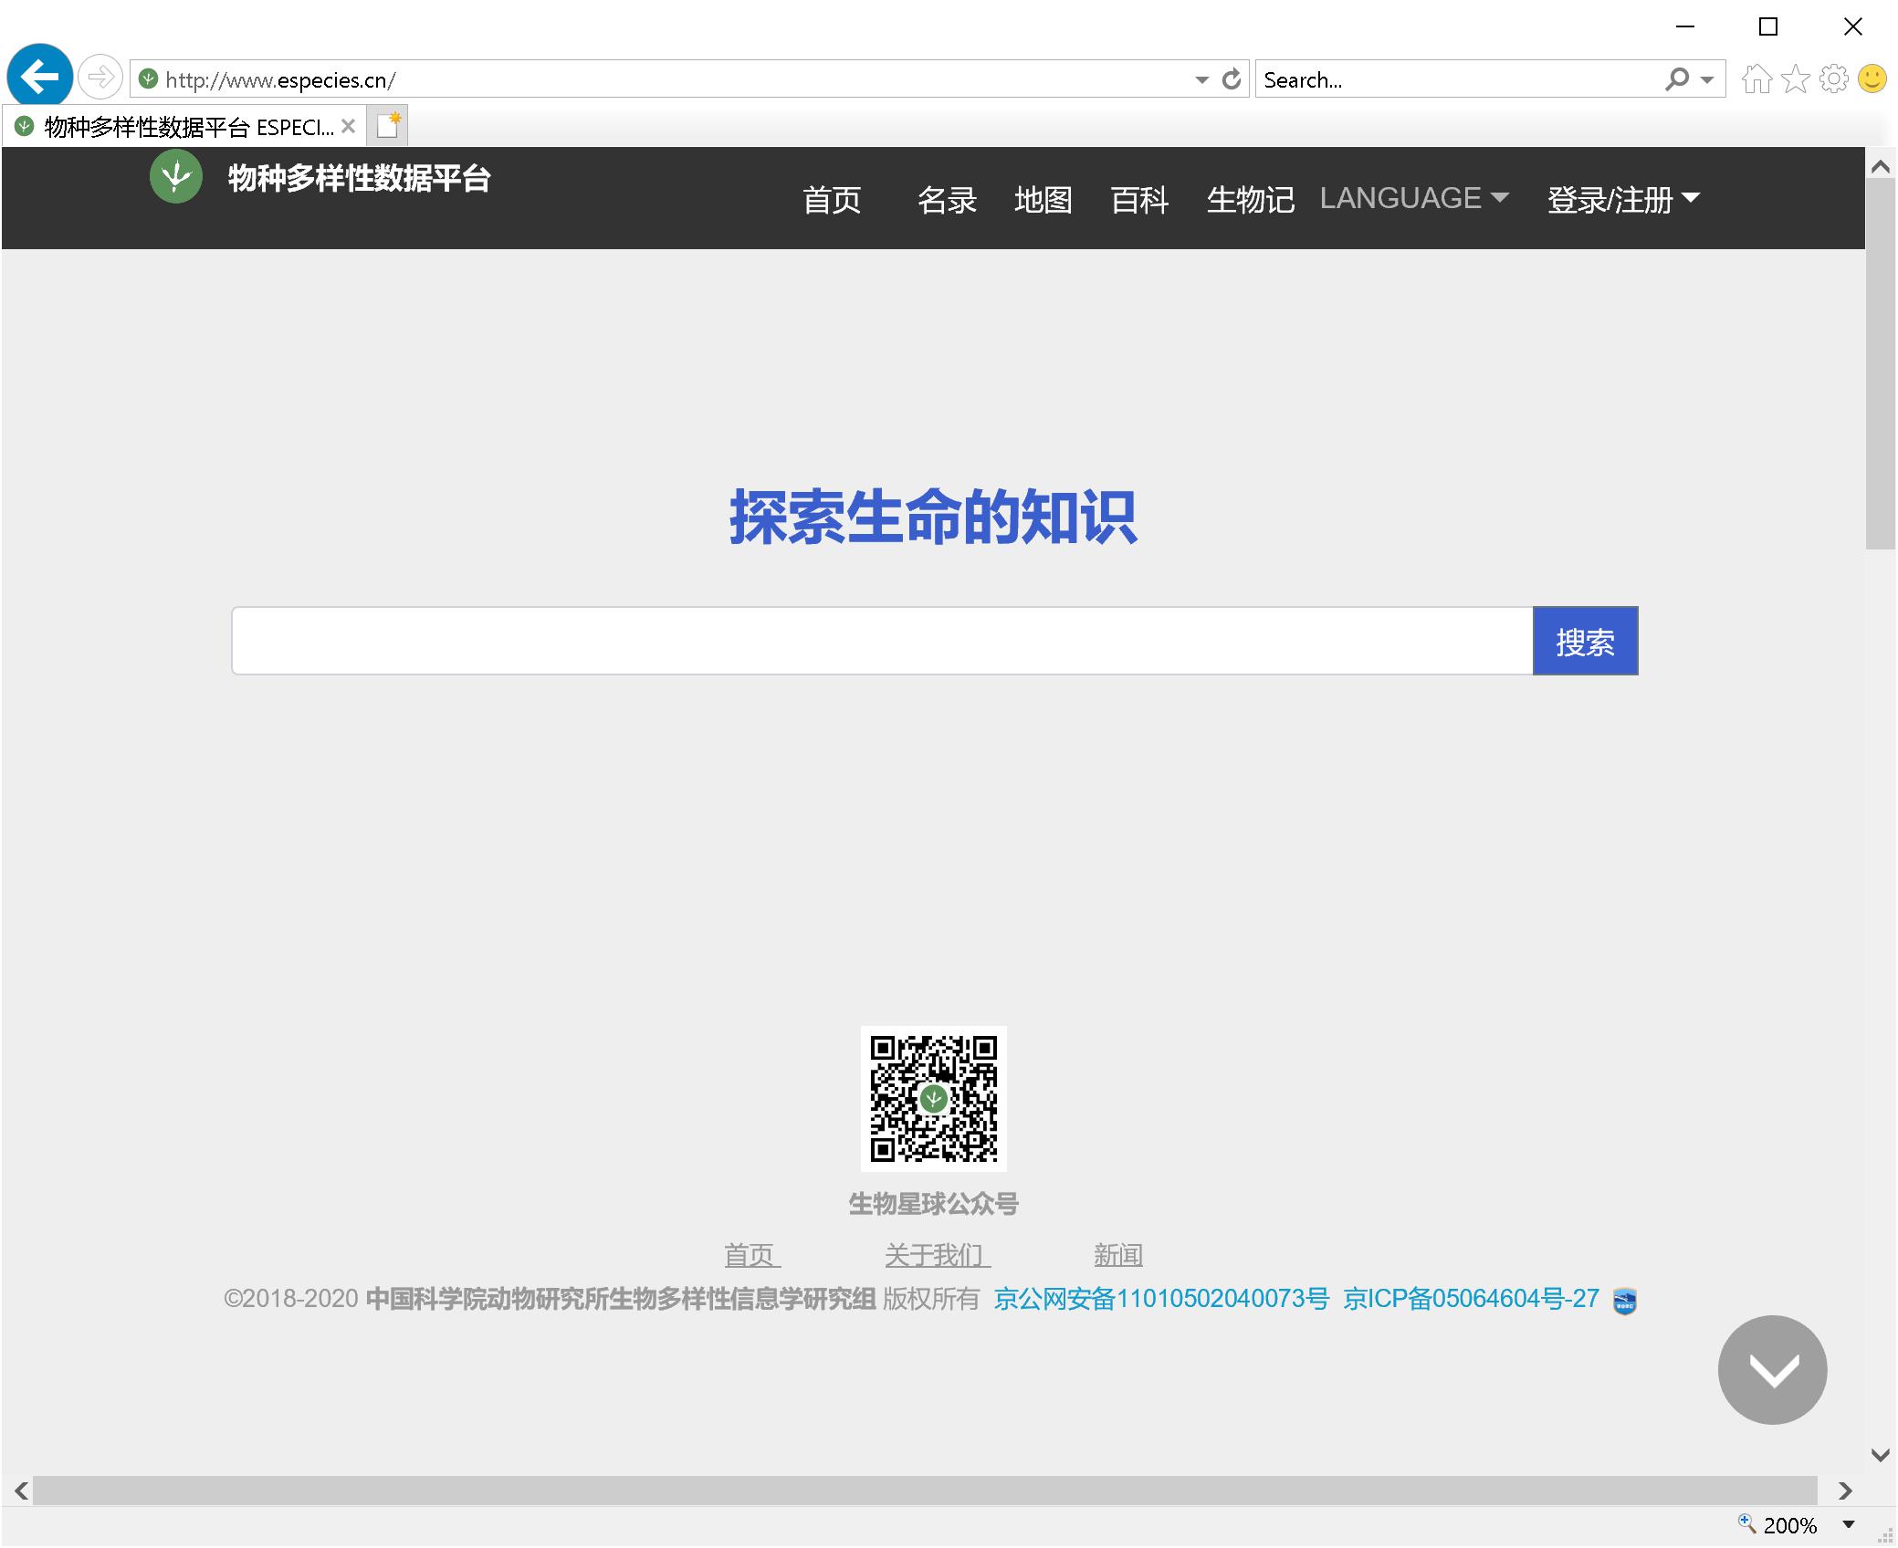1898x1548 pixels.
Task: Open a new blank browser tab
Action: pos(388,126)
